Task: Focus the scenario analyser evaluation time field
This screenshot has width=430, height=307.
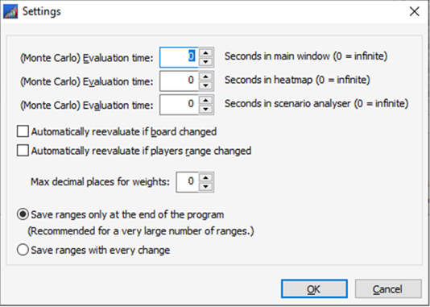Action: (x=179, y=105)
